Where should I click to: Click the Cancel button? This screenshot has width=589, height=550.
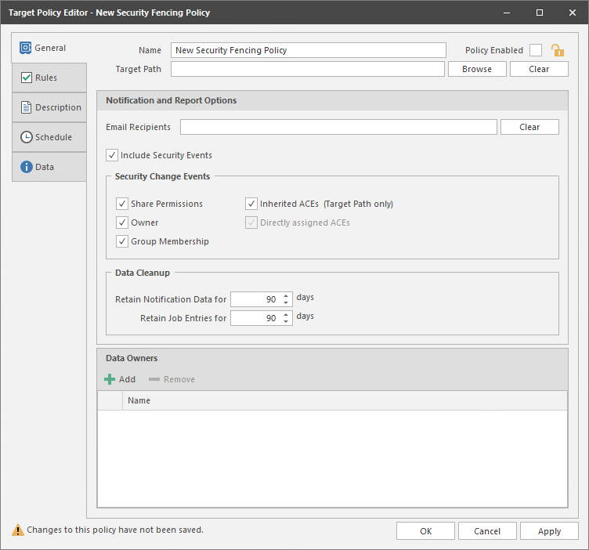point(487,531)
